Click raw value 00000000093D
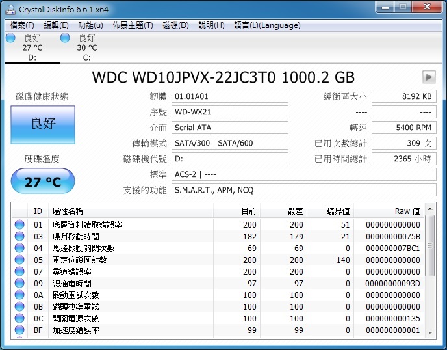Viewport: 447px width, 350px height. (393, 283)
